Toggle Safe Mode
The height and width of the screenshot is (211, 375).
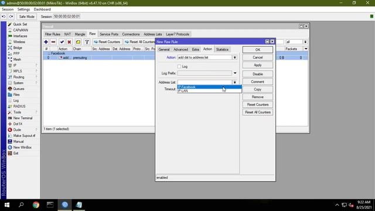tap(26, 16)
